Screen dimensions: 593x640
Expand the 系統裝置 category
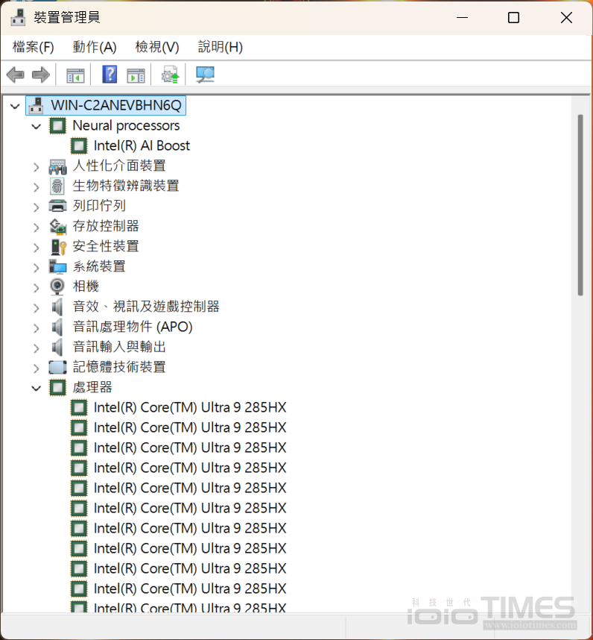point(37,267)
